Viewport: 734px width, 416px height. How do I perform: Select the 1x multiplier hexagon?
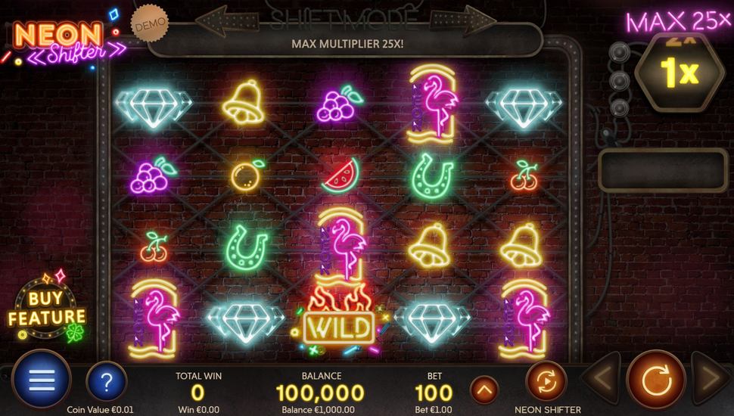679,72
